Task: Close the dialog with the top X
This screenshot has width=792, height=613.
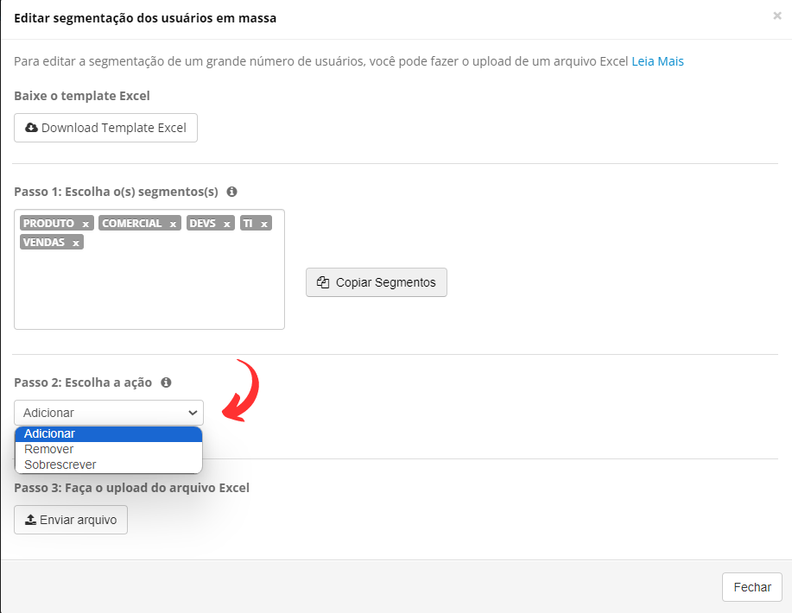Action: pos(777,16)
